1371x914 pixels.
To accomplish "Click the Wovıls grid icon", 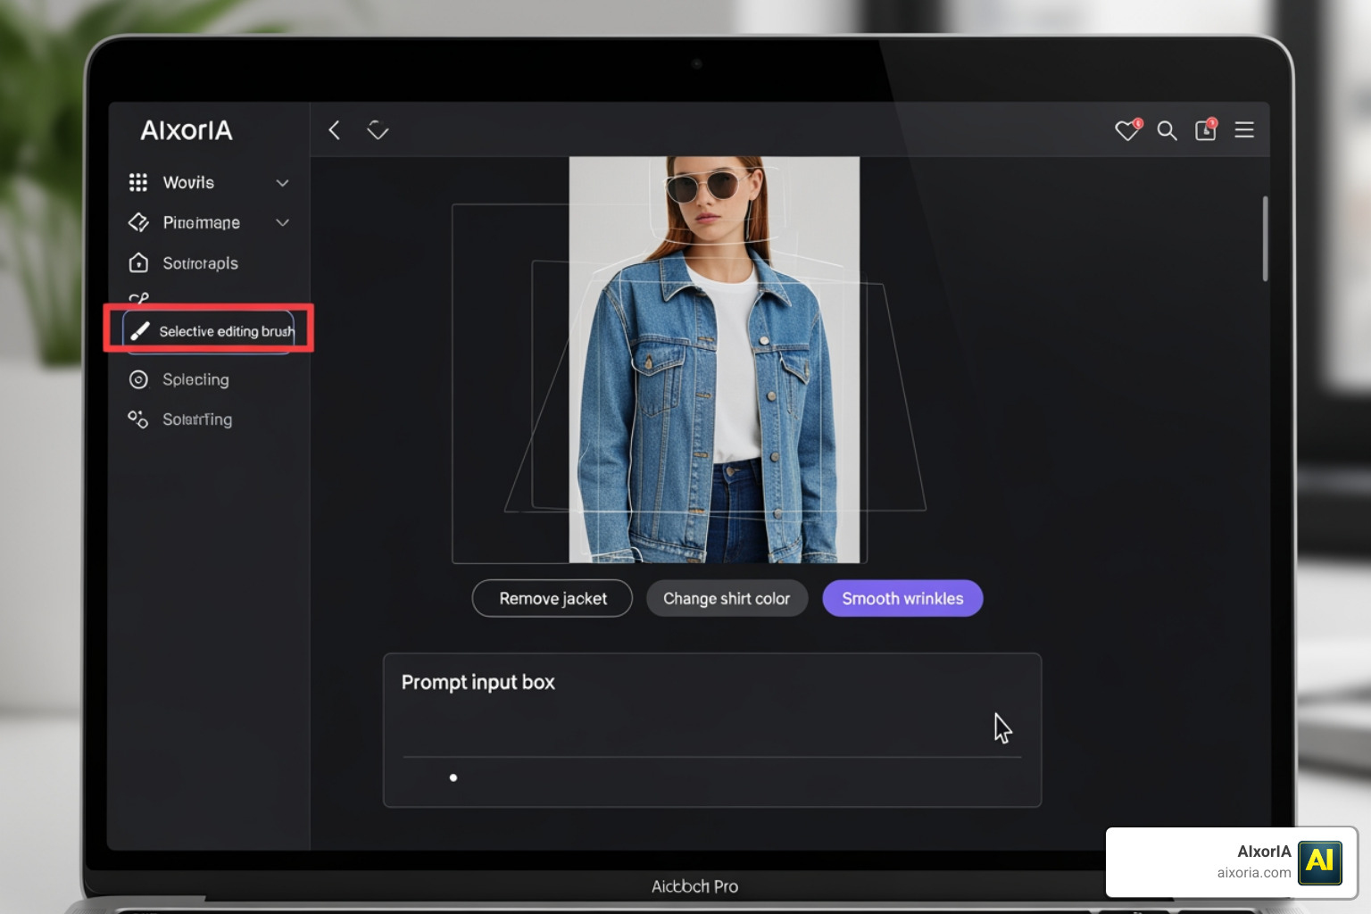I will click(138, 182).
